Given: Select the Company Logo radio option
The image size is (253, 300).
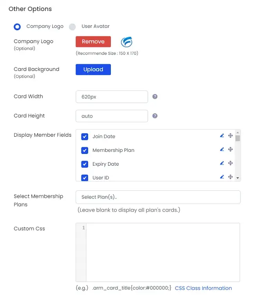Looking at the screenshot, I should [x=17, y=27].
